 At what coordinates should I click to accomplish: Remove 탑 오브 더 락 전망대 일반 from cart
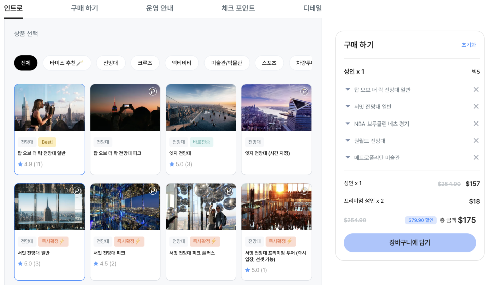pos(476,90)
